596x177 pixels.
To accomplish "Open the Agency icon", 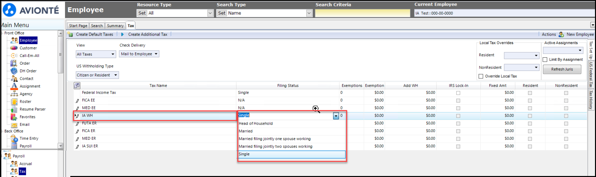I will [x=14, y=94].
